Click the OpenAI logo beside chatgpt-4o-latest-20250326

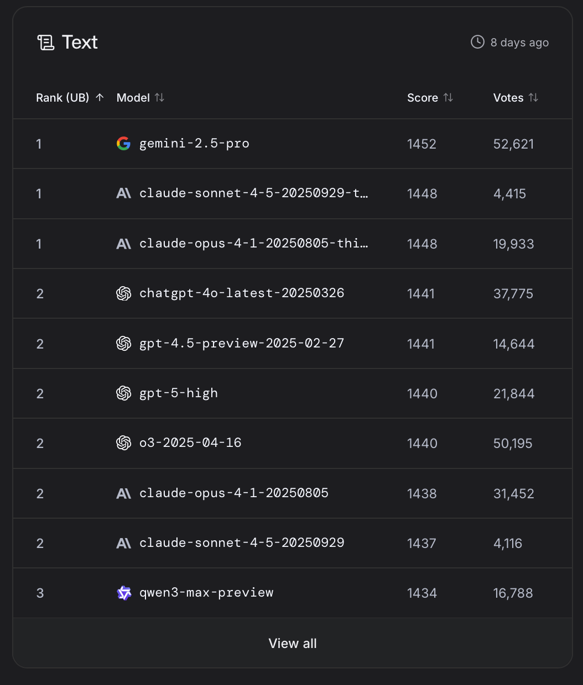tap(123, 293)
